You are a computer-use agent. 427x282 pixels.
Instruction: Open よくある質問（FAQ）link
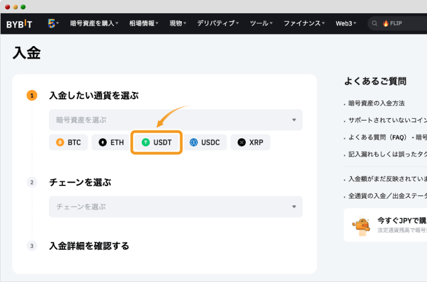[x=388, y=137]
